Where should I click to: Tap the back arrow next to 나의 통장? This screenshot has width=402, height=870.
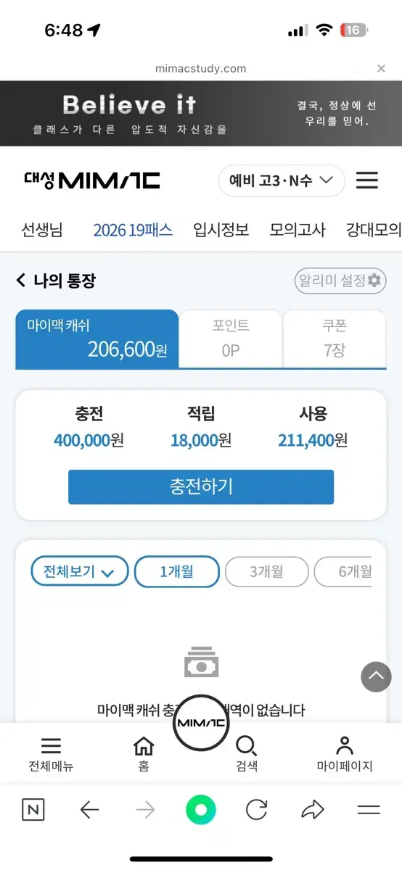click(21, 281)
